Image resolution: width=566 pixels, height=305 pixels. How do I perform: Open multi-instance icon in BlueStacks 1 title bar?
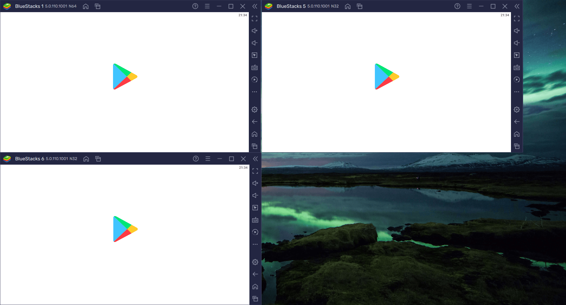(x=98, y=6)
